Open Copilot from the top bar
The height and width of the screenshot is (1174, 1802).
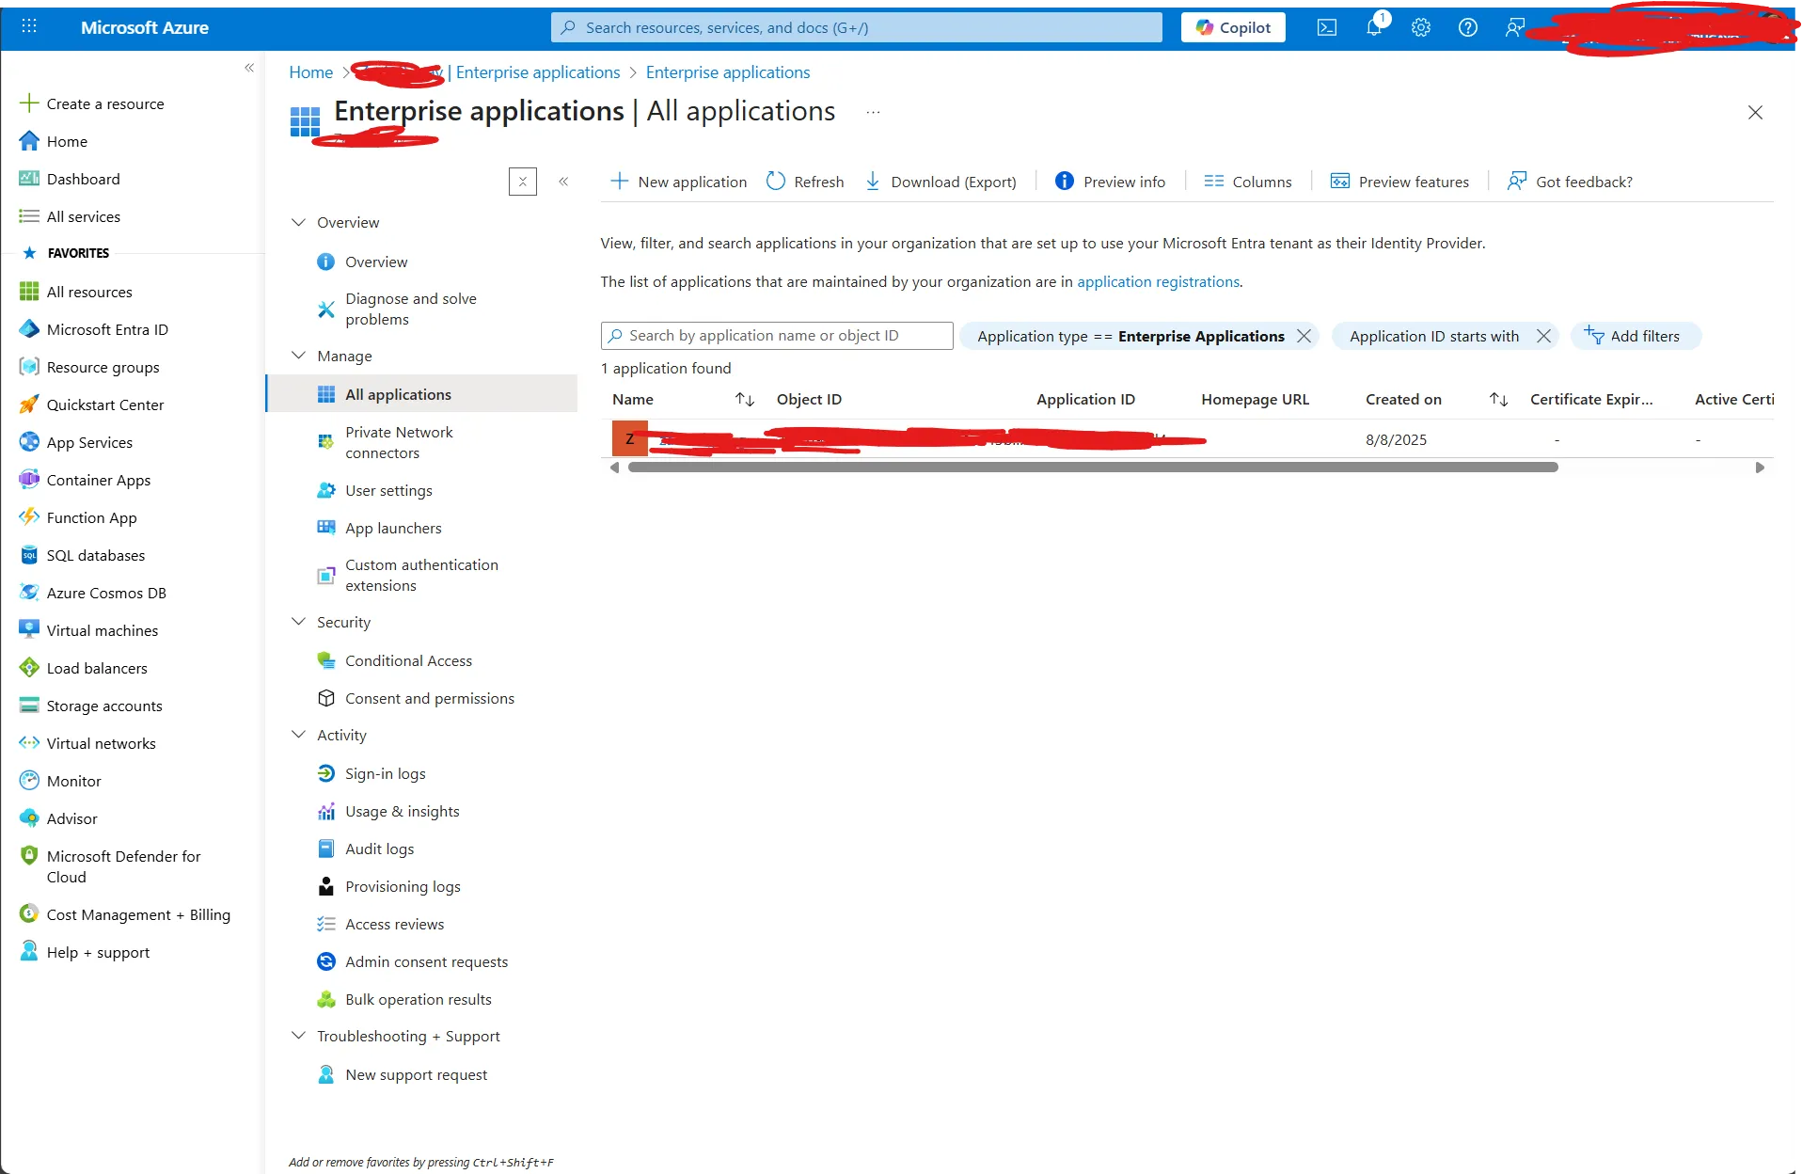coord(1232,26)
